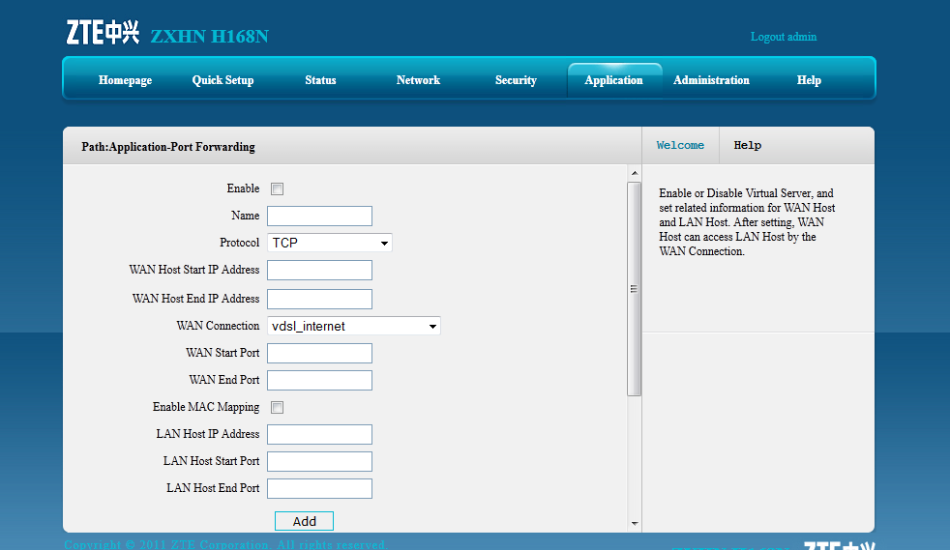Tick the Enable checkbox

277,188
